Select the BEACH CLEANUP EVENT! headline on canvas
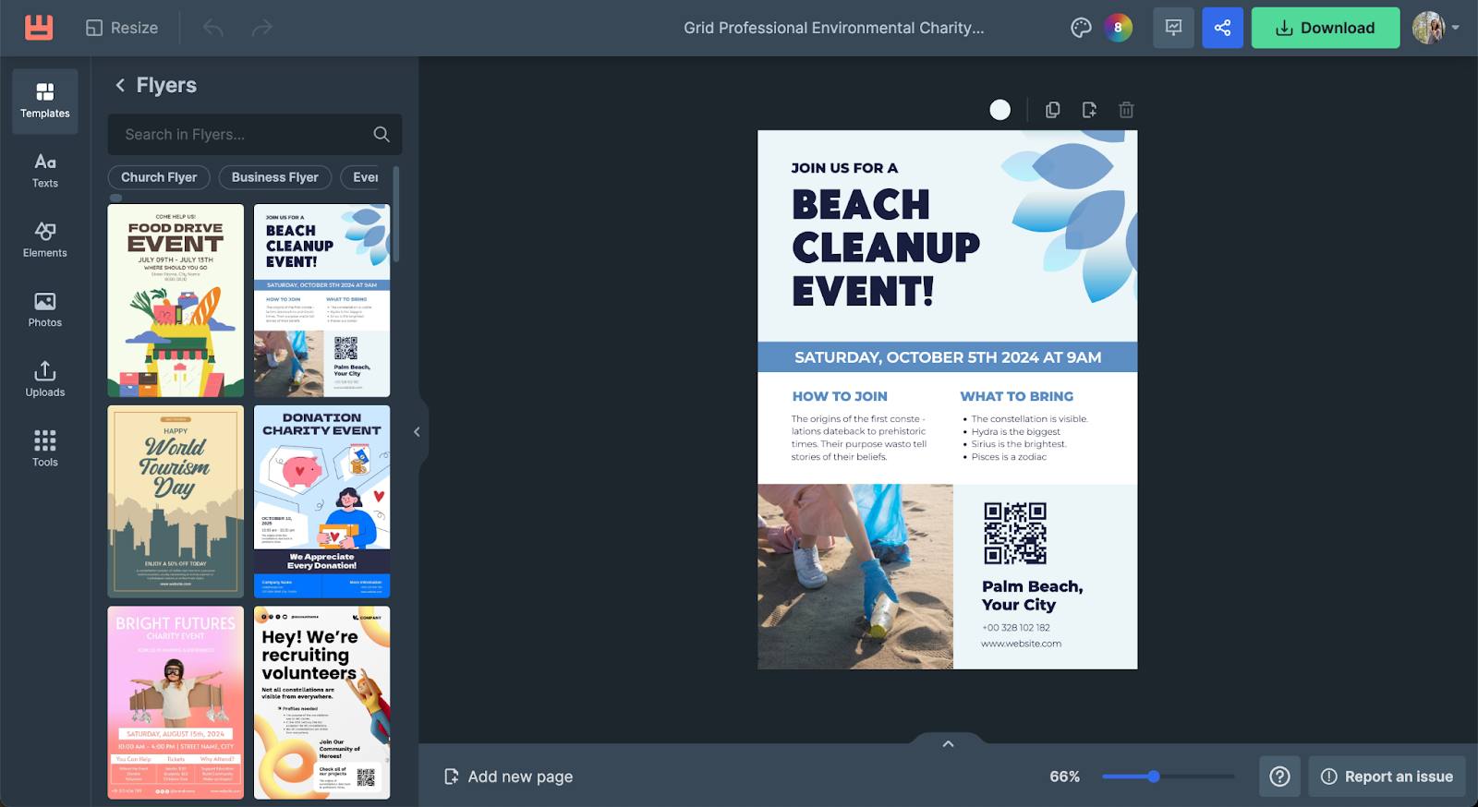1478x807 pixels. coord(886,247)
